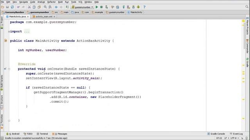Open the AVD Manager toolbar icon

coord(129,7)
